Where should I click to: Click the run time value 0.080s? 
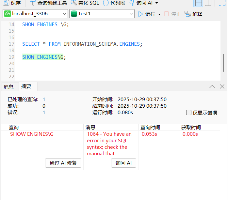pyautogui.click(x=125, y=113)
